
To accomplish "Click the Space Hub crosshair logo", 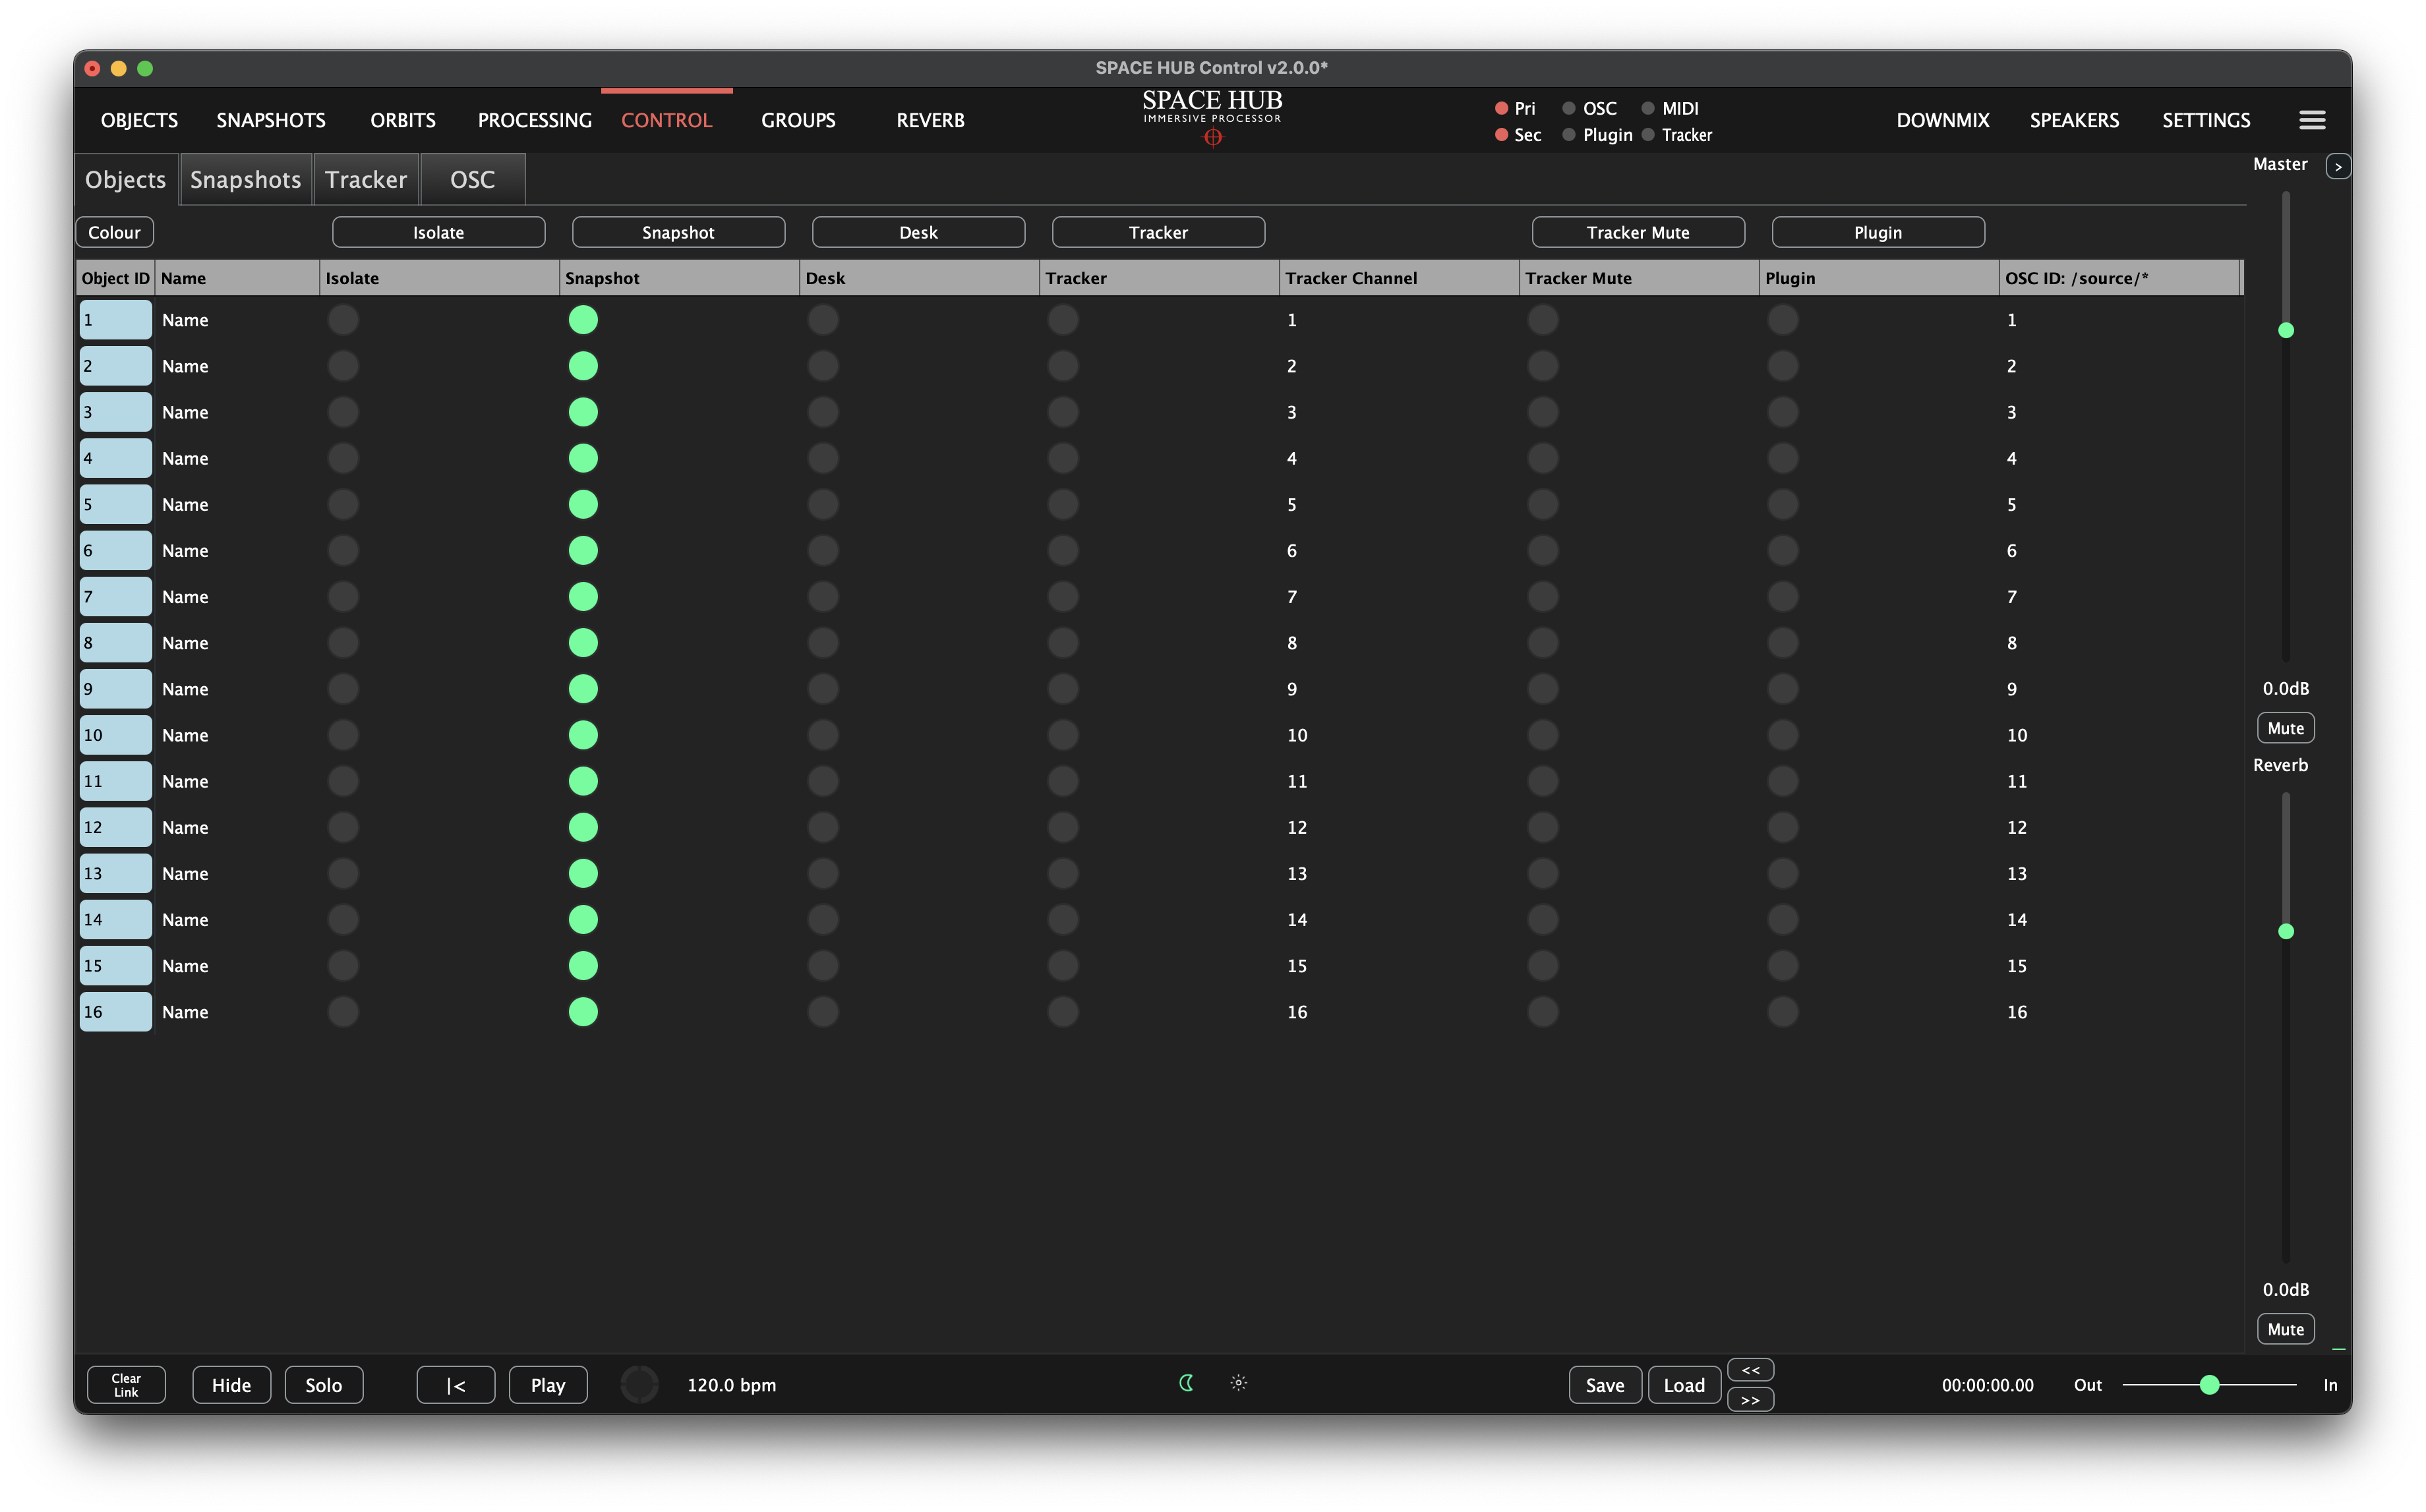I will (1212, 138).
